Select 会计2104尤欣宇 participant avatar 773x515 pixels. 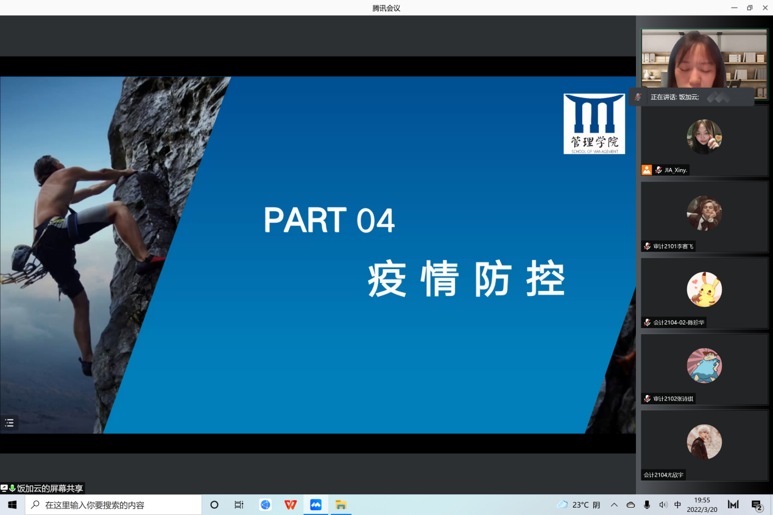704,441
